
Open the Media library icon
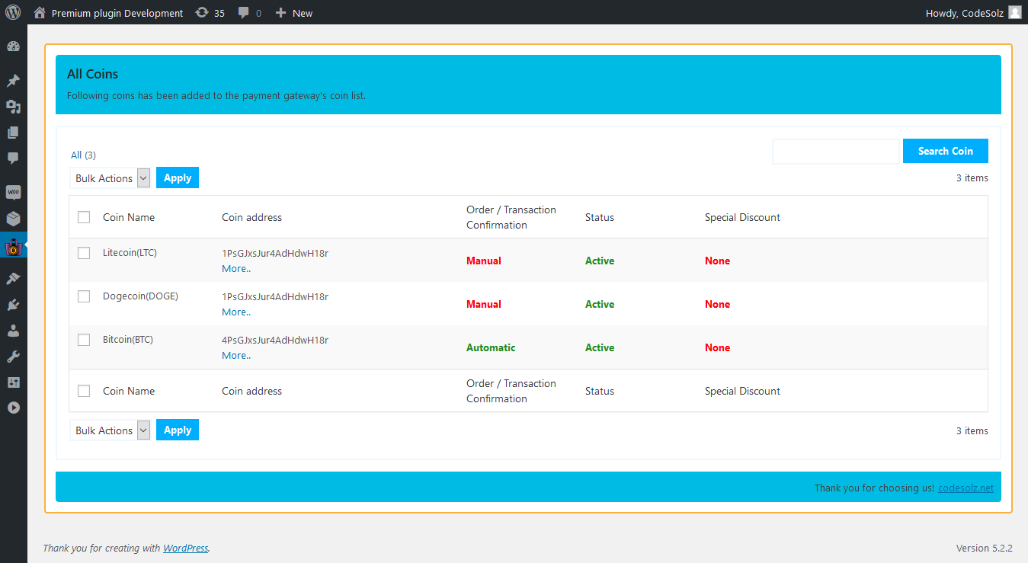(13, 107)
